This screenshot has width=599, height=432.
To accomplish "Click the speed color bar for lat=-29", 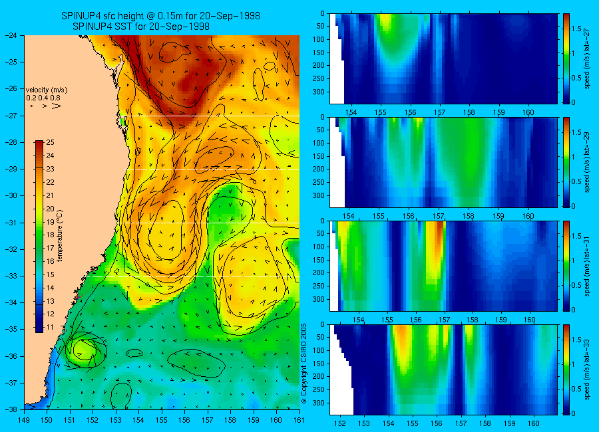I will (566, 162).
